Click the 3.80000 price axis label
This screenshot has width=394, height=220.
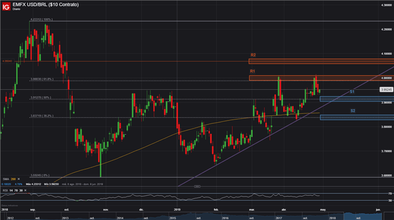(x=386, y=127)
